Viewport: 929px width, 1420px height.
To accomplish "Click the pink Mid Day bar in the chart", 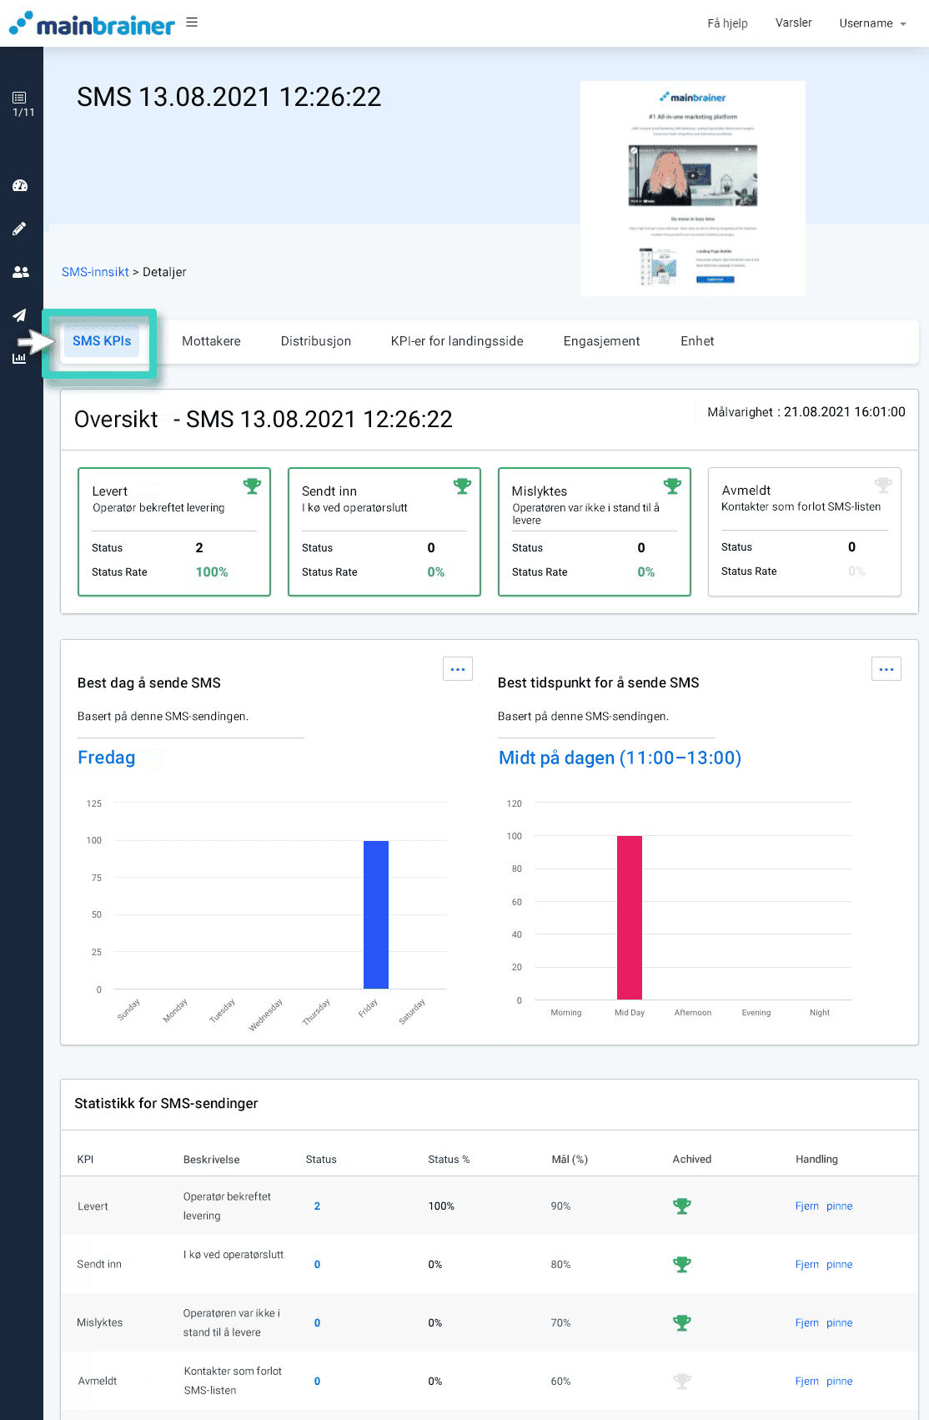I will click(630, 918).
